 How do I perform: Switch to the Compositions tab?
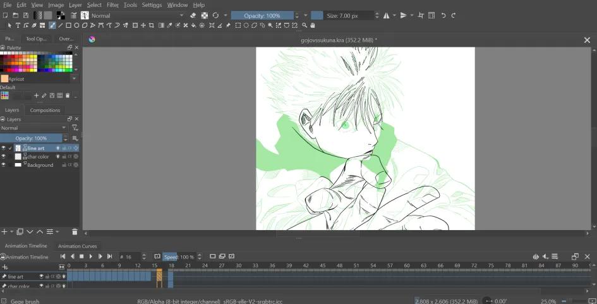45,110
